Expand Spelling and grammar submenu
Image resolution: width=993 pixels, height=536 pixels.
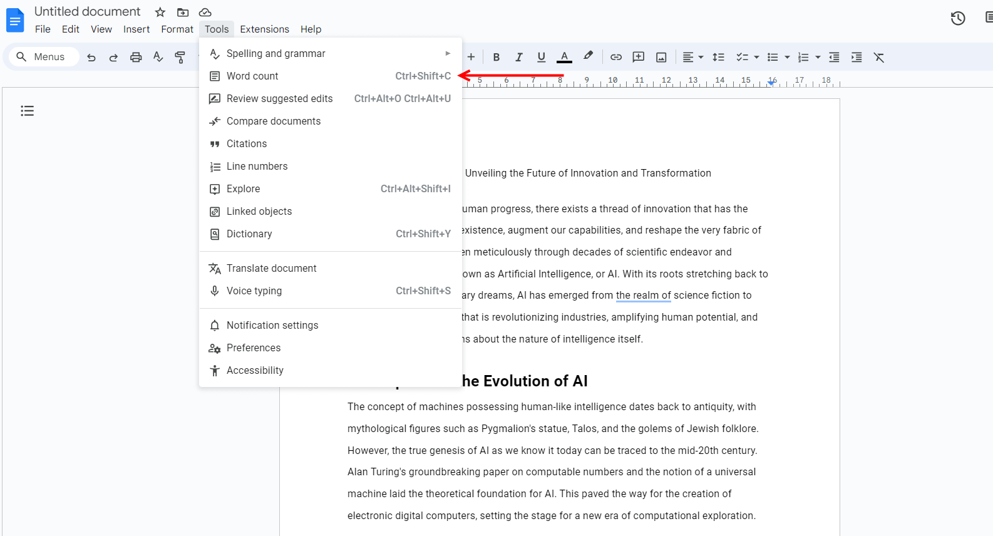tap(331, 53)
